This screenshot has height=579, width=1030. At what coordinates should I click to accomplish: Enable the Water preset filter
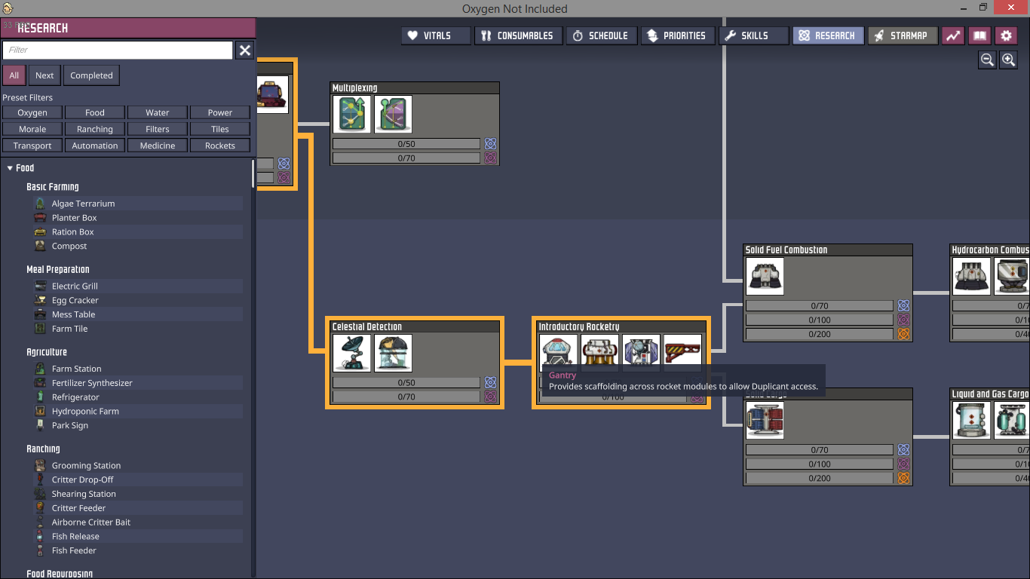(158, 112)
